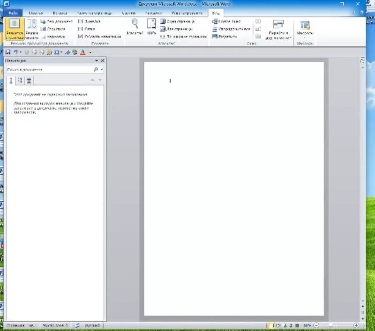This screenshot has width=375, height=331.
Task: Save the document from the quick access toolbar
Action: click(x=8, y=52)
